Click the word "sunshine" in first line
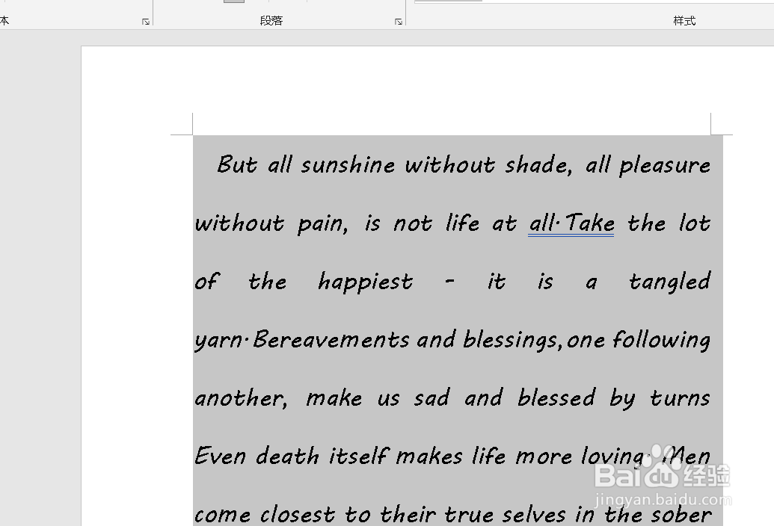 point(348,164)
